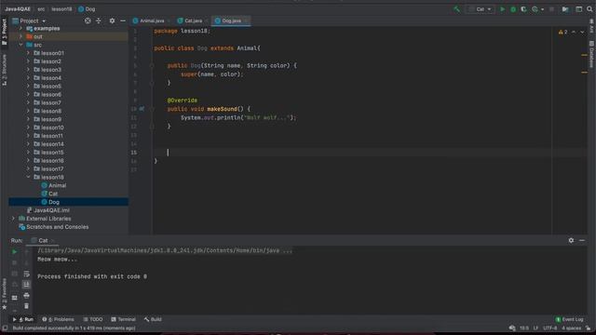596x335 pixels.
Task: Open the Run panel gear settings
Action: (571, 240)
